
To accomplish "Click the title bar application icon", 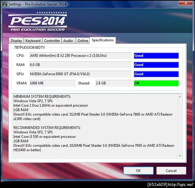I will [5, 4].
